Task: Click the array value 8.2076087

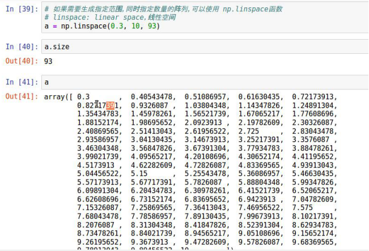Action: tap(96, 225)
